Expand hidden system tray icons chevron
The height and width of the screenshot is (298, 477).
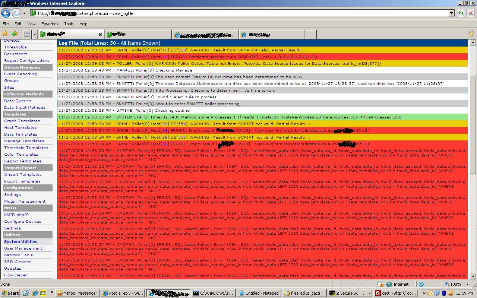pyautogui.click(x=424, y=293)
